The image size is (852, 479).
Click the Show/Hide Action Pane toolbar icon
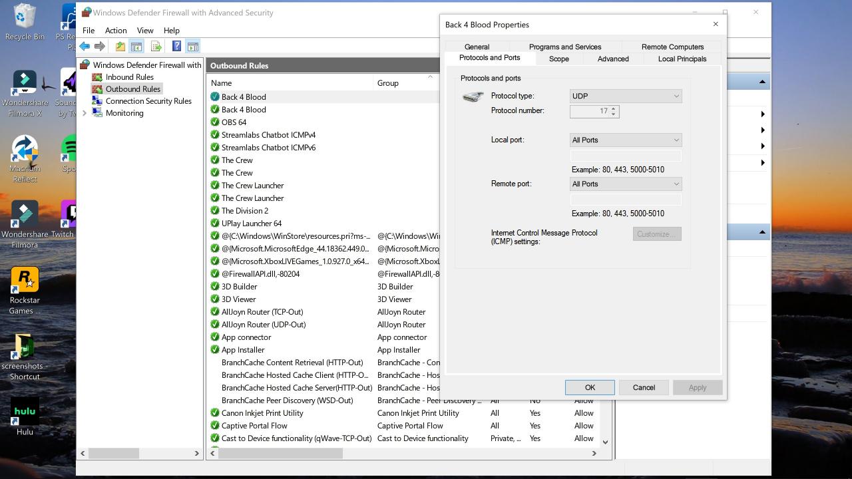pos(192,46)
